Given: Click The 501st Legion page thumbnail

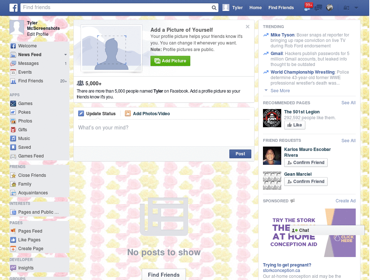Looking at the screenshot, I should 272,118.
